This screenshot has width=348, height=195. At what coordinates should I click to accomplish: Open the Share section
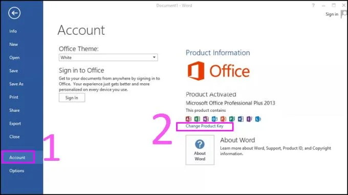(14, 110)
